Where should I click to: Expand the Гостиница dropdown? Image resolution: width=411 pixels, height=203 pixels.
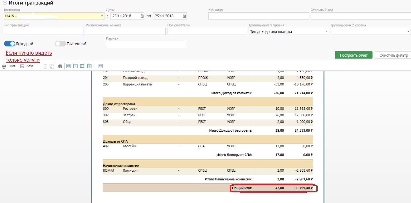coord(102,16)
